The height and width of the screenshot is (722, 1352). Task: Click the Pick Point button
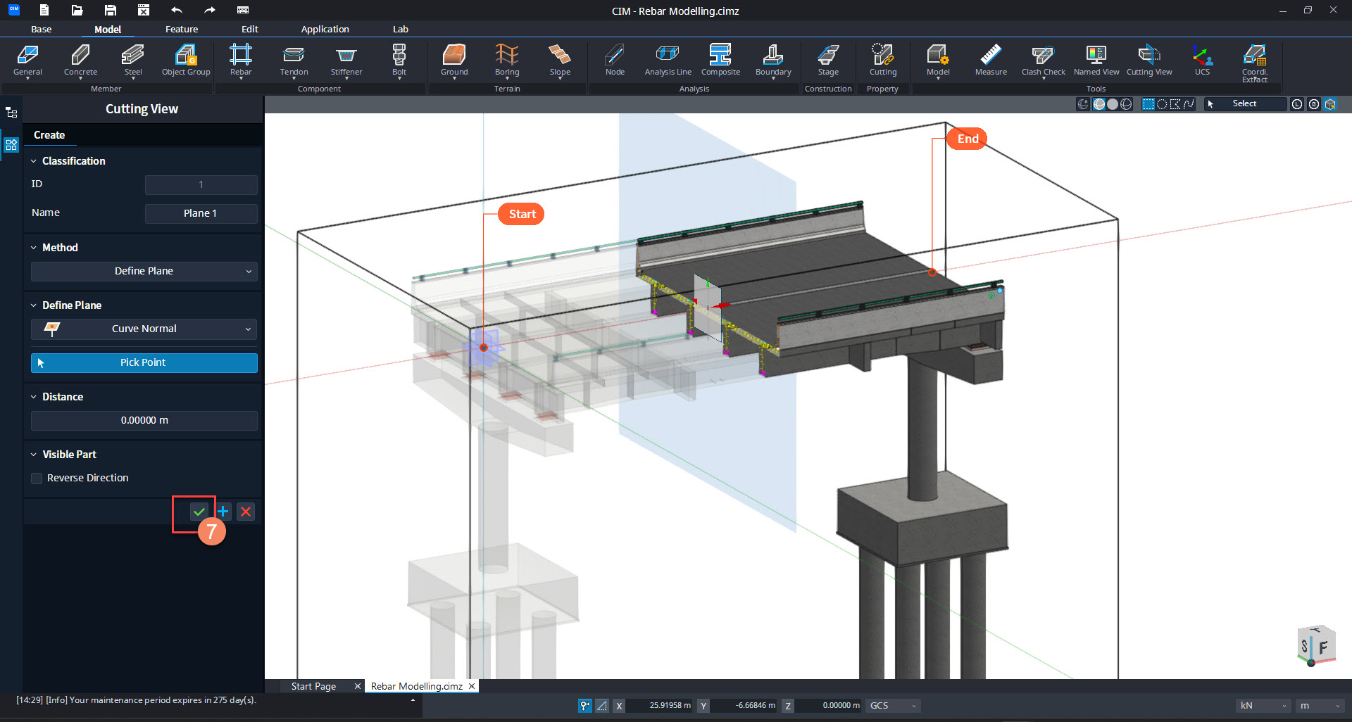(x=144, y=362)
